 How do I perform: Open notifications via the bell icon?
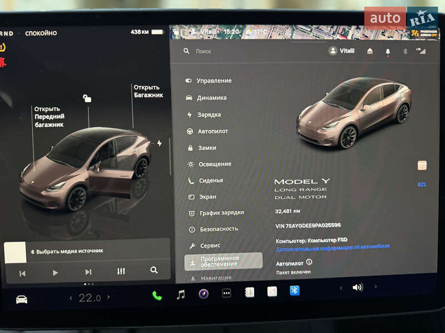click(387, 50)
